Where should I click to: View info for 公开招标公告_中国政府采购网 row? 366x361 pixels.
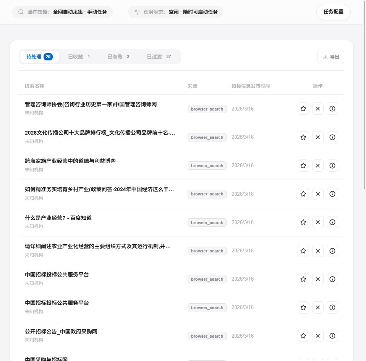coord(332,336)
